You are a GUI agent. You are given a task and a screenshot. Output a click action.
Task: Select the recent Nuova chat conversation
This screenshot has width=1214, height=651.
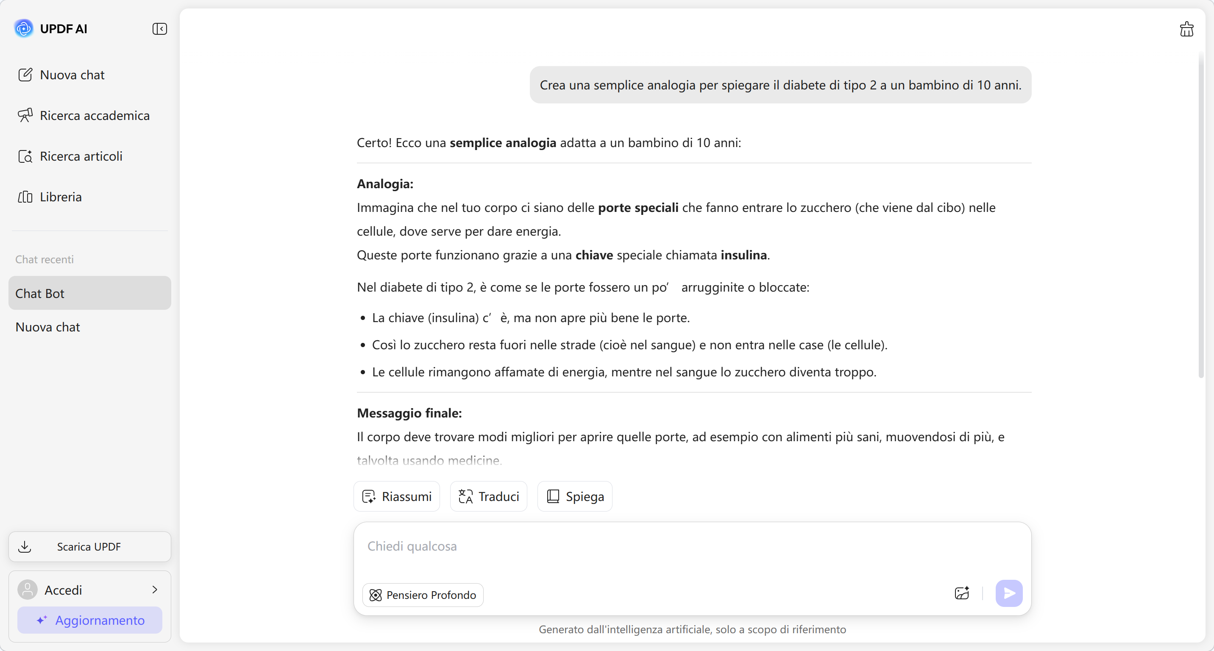(x=89, y=327)
